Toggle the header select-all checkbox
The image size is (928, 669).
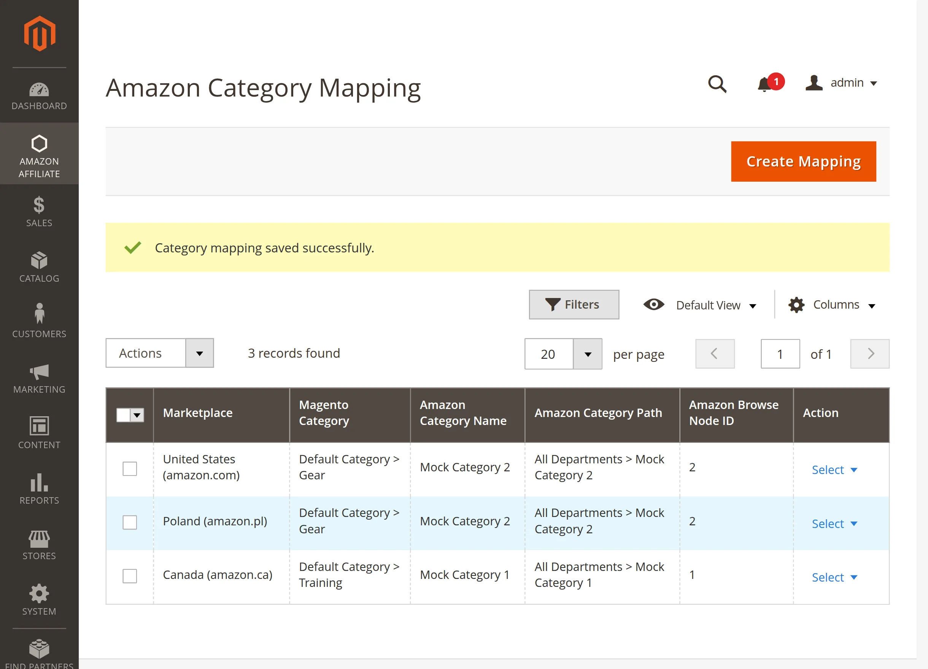[123, 415]
